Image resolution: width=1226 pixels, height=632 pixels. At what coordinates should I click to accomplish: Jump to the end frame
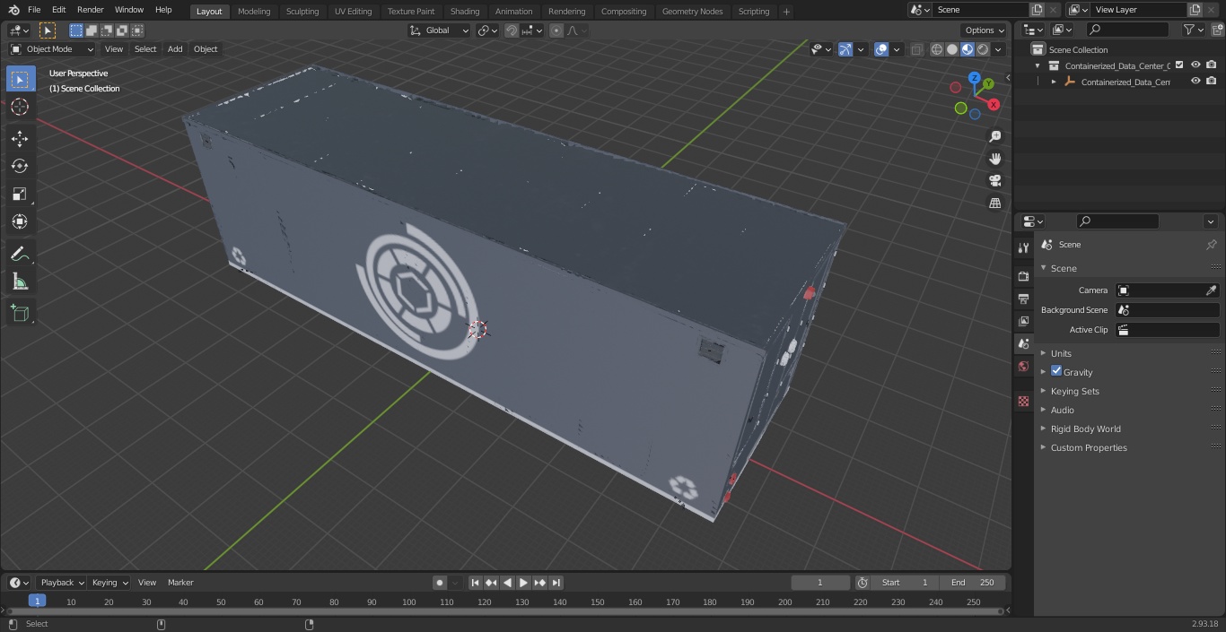tap(556, 583)
